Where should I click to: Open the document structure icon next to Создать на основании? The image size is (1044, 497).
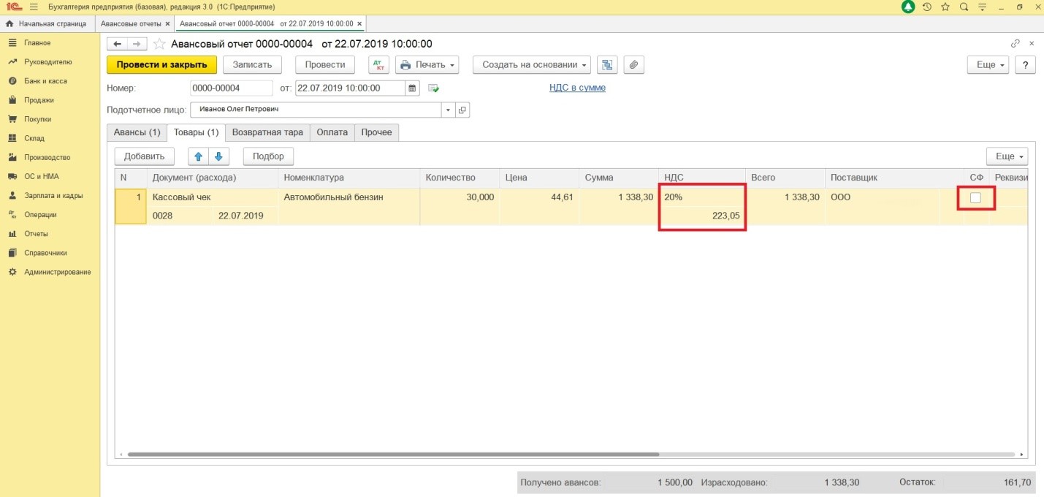click(606, 65)
